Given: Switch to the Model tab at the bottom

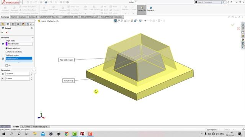Looking at the screenshot, I should pyautogui.click(x=15, y=127).
